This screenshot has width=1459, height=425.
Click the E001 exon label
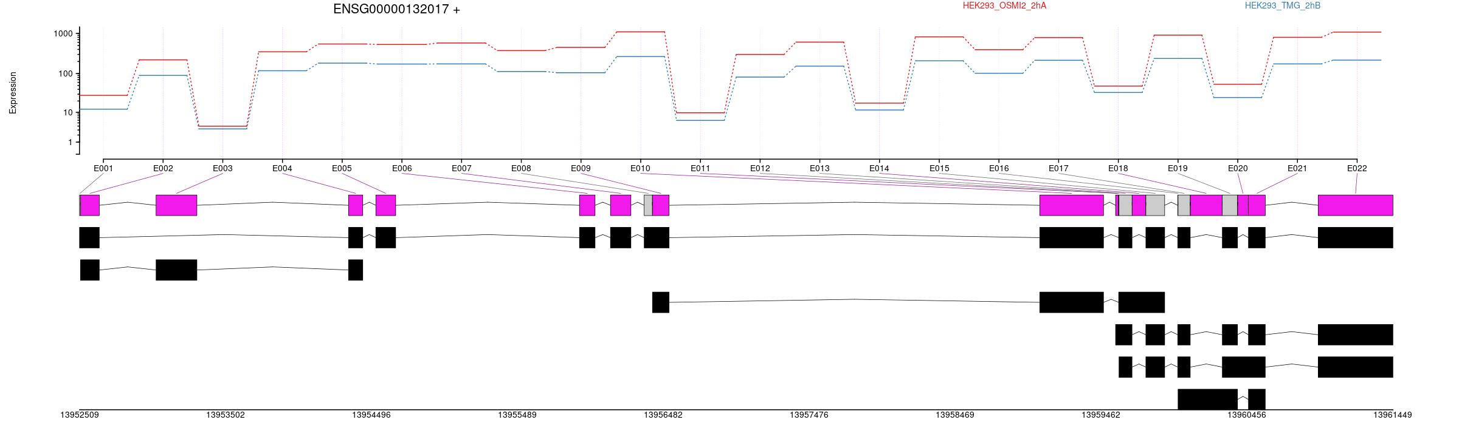coord(103,168)
